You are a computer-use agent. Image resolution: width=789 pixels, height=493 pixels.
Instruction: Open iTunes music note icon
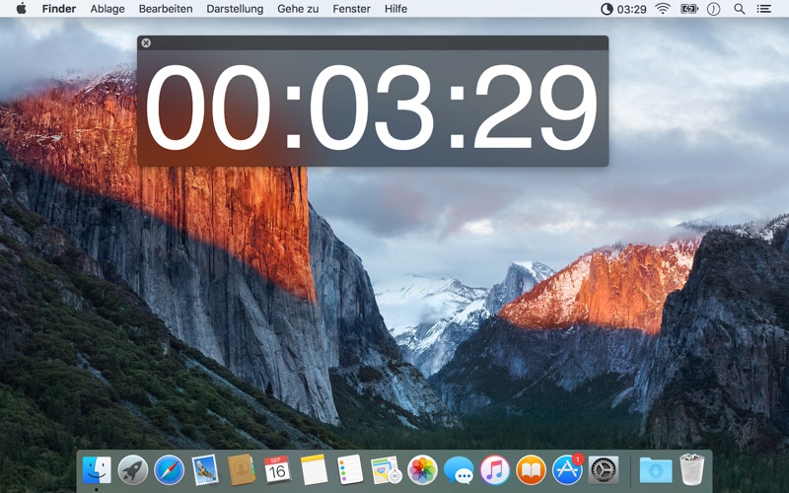pos(495,470)
